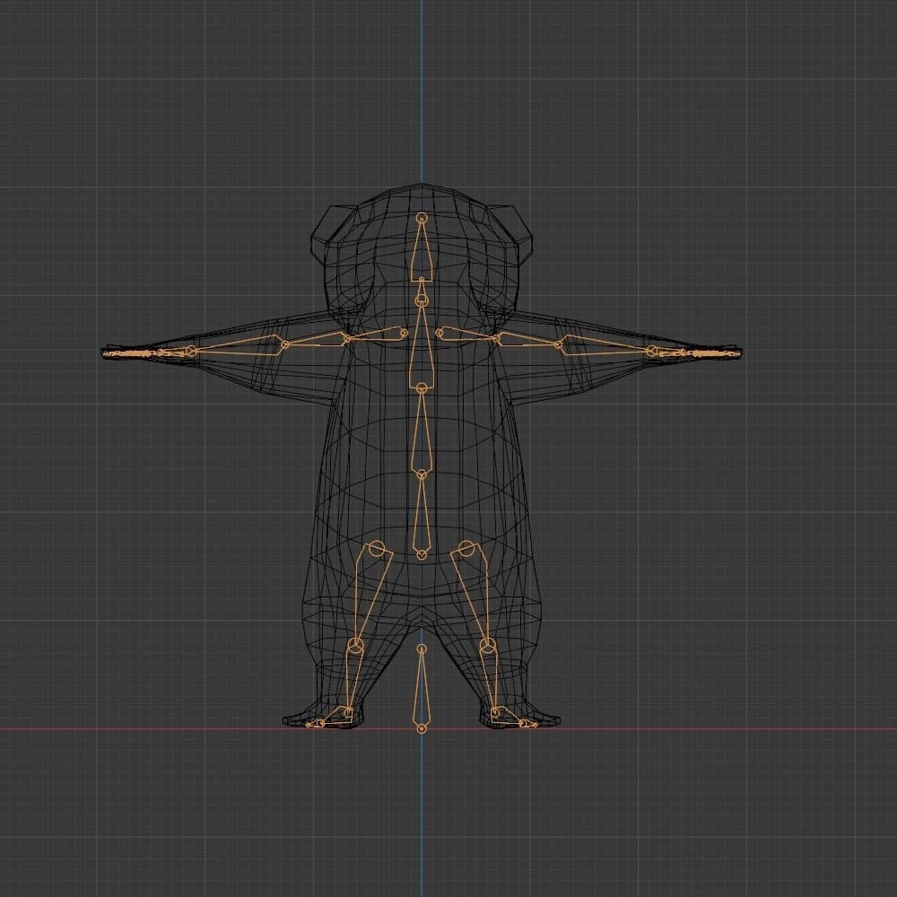Select the shoulder bone on the viewport's left
Screen dimensions: 897x897
point(377,335)
